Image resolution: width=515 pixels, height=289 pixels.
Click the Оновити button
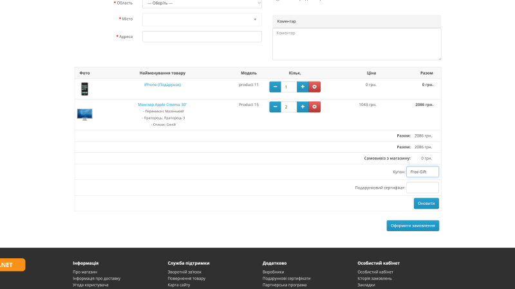pyautogui.click(x=426, y=204)
